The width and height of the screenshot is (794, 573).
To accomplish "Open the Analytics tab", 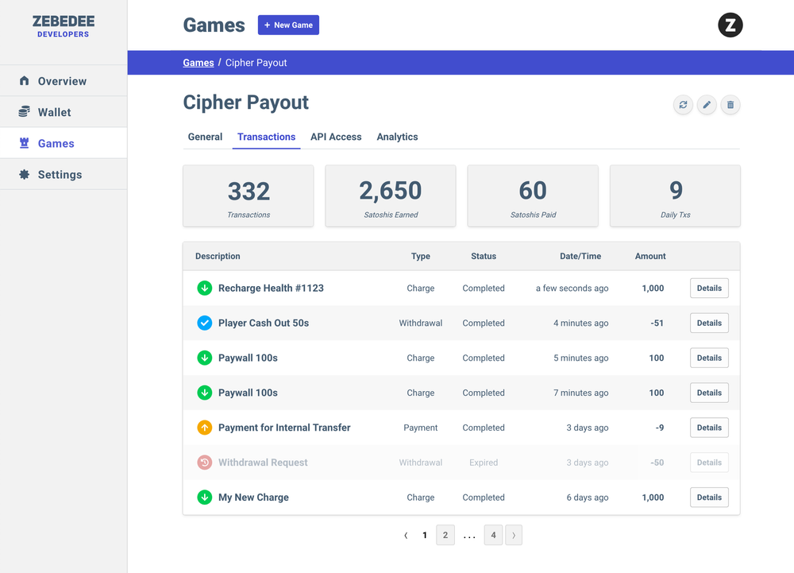I will [397, 137].
